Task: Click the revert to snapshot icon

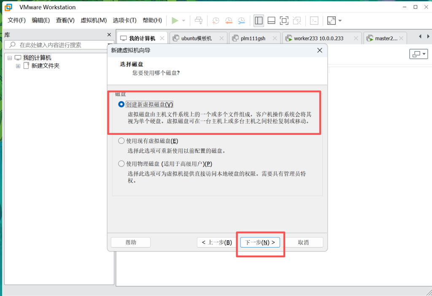Action: point(229,20)
